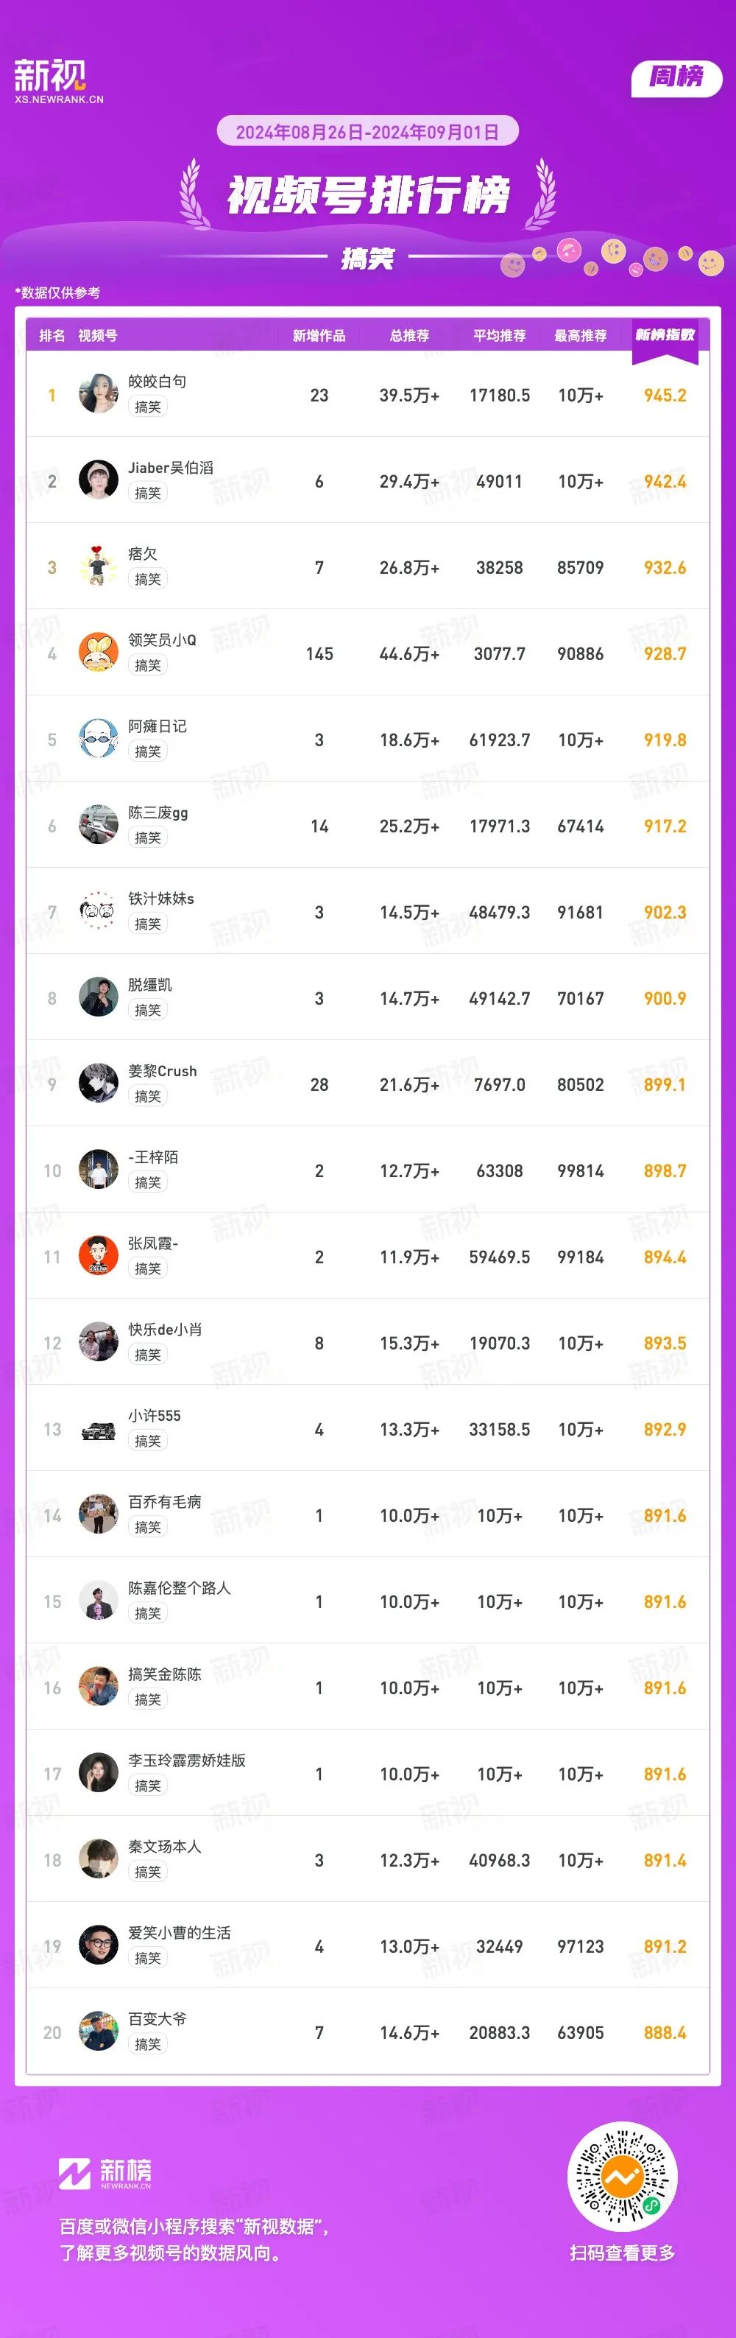Click 阿癍日记 cartoon avatar

pos(98,738)
